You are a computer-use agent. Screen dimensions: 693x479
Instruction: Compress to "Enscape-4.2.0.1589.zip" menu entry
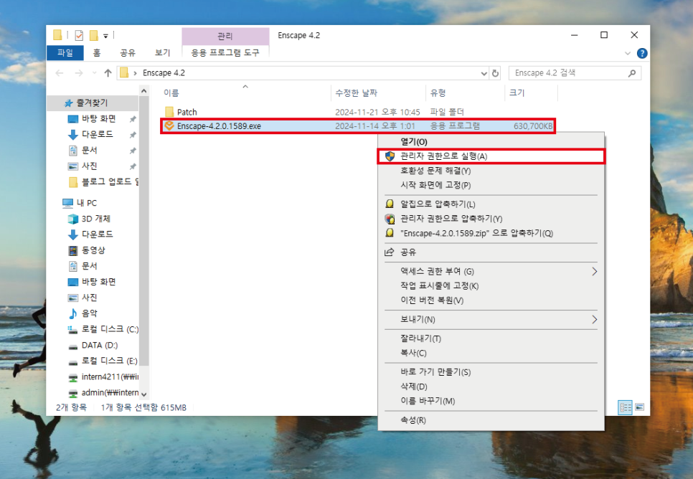tap(491, 233)
